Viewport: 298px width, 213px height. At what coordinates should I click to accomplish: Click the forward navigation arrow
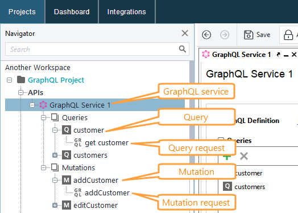coord(225,35)
